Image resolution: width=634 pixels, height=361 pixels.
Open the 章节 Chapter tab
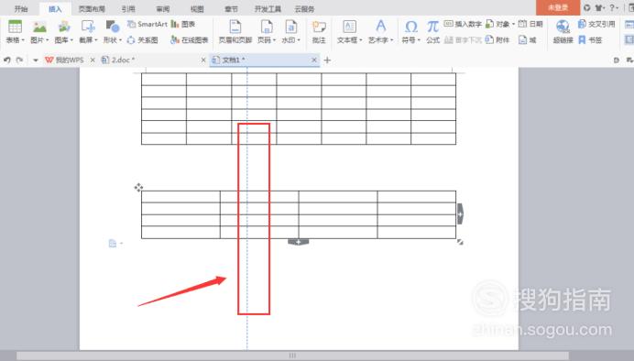(231, 8)
